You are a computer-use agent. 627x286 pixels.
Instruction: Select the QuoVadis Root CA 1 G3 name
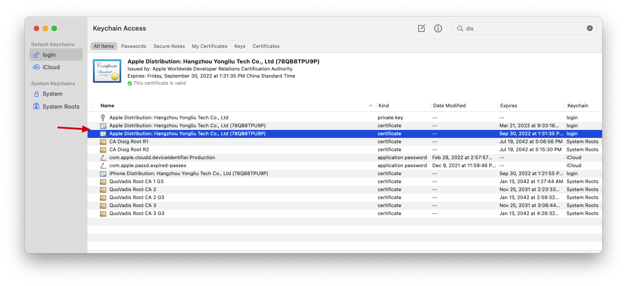click(x=136, y=181)
